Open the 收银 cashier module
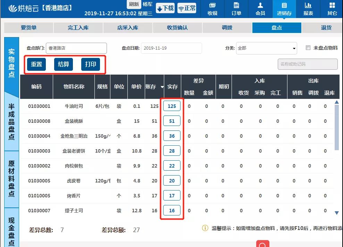The image size is (343, 247). pos(212,9)
